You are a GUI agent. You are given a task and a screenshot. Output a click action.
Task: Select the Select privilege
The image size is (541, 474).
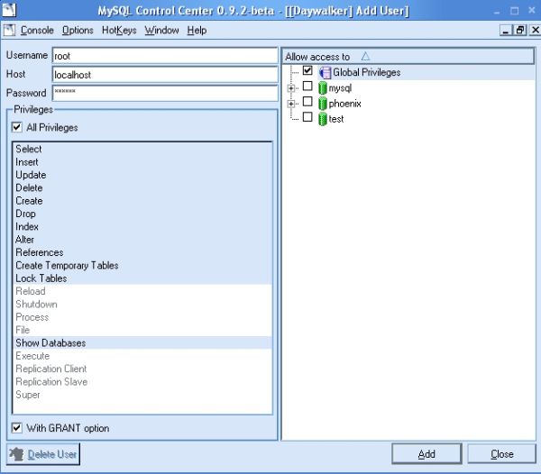[x=142, y=149]
